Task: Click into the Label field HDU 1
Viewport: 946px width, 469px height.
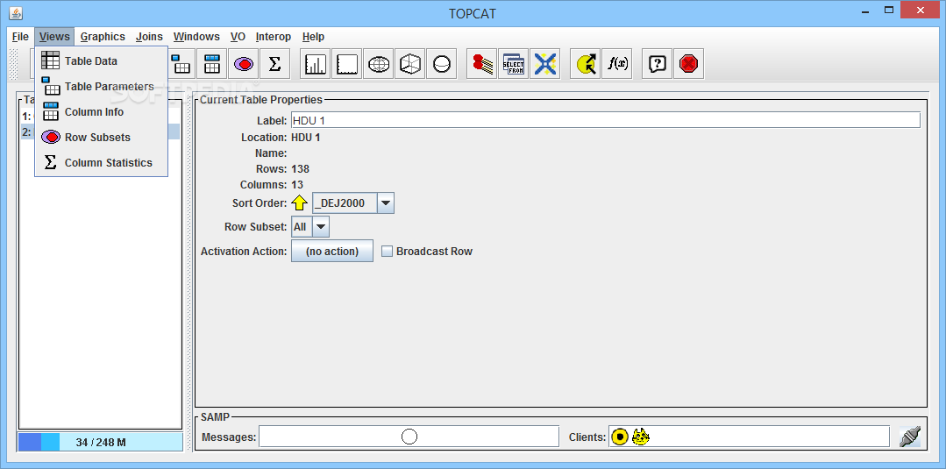Action: (605, 120)
